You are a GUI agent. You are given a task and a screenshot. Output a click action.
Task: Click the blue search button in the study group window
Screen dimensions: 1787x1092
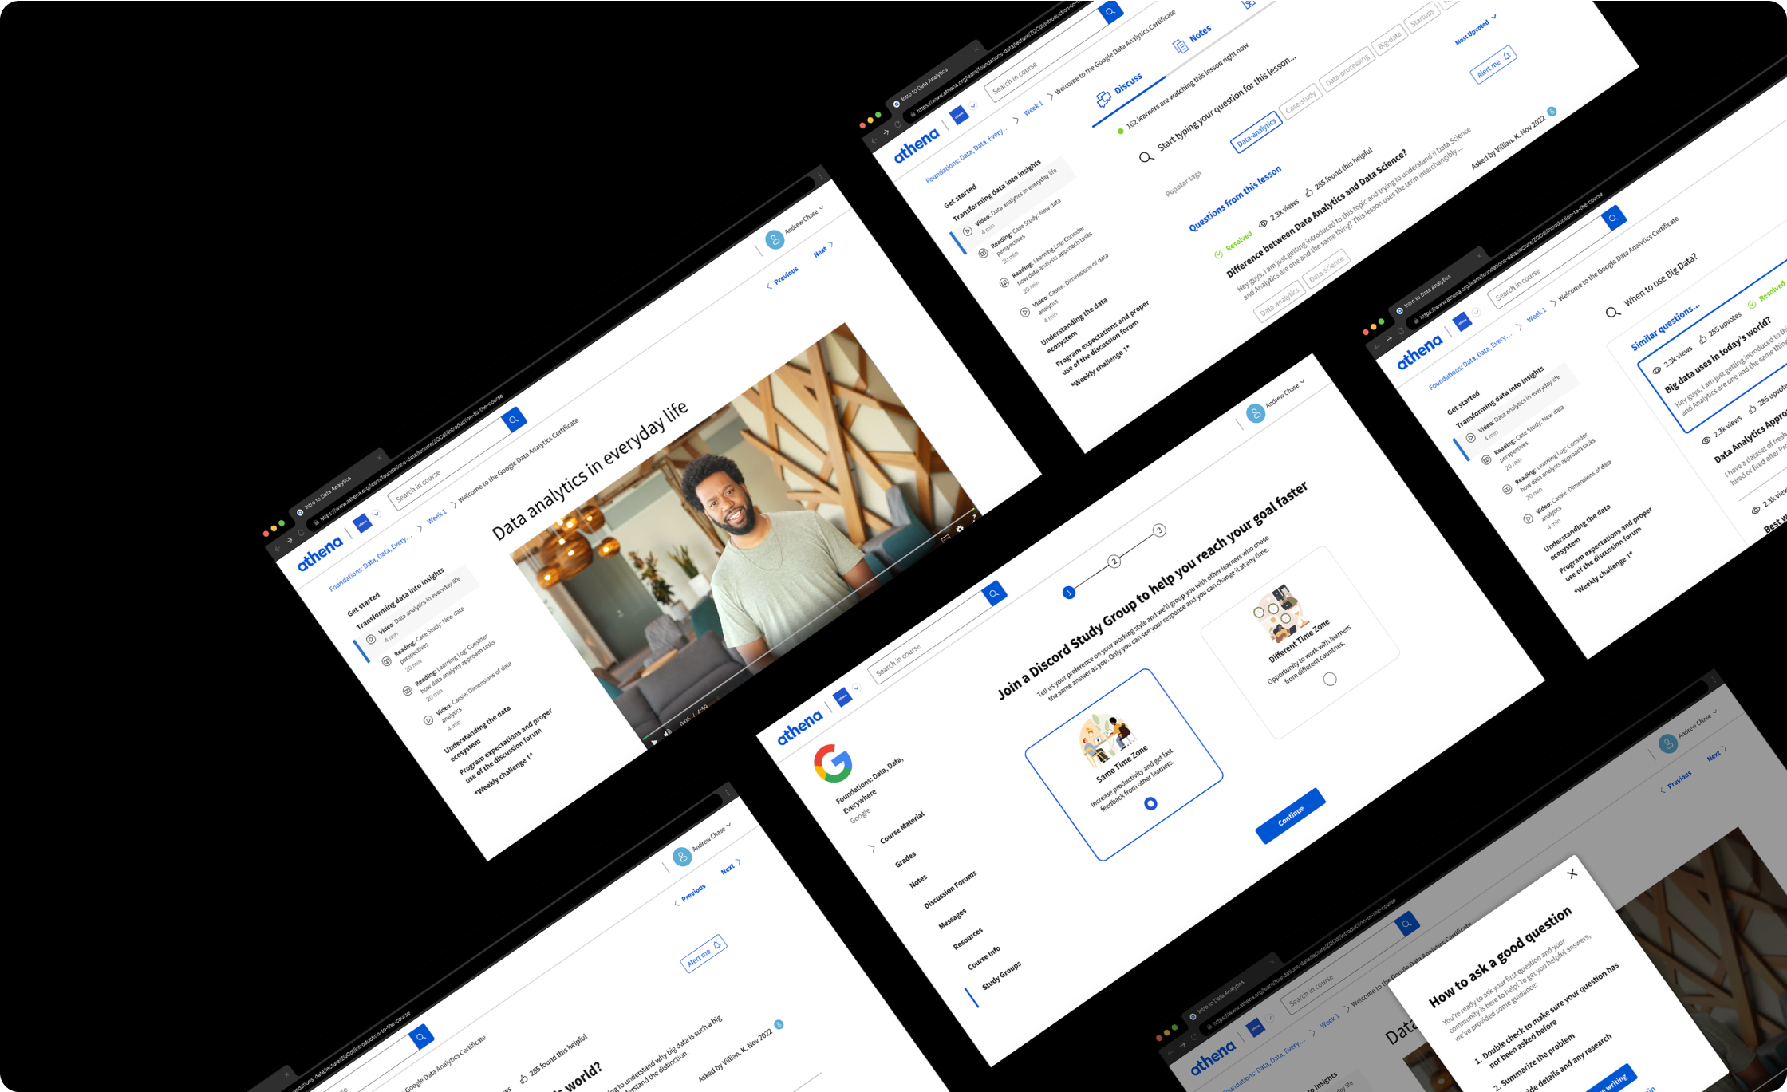[994, 593]
